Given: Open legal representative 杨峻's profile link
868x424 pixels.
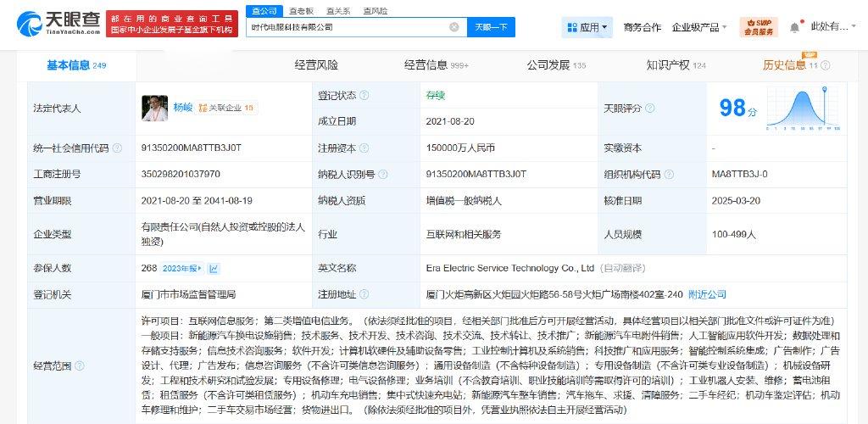Looking at the screenshot, I should pos(183,108).
